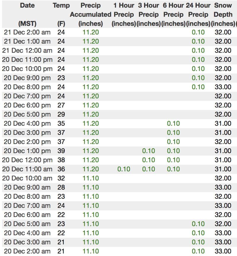Click the Snow Depth column header
The height and width of the screenshot is (256, 237).
223,14
